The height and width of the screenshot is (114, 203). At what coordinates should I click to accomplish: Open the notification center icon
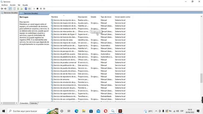pos(198,111)
